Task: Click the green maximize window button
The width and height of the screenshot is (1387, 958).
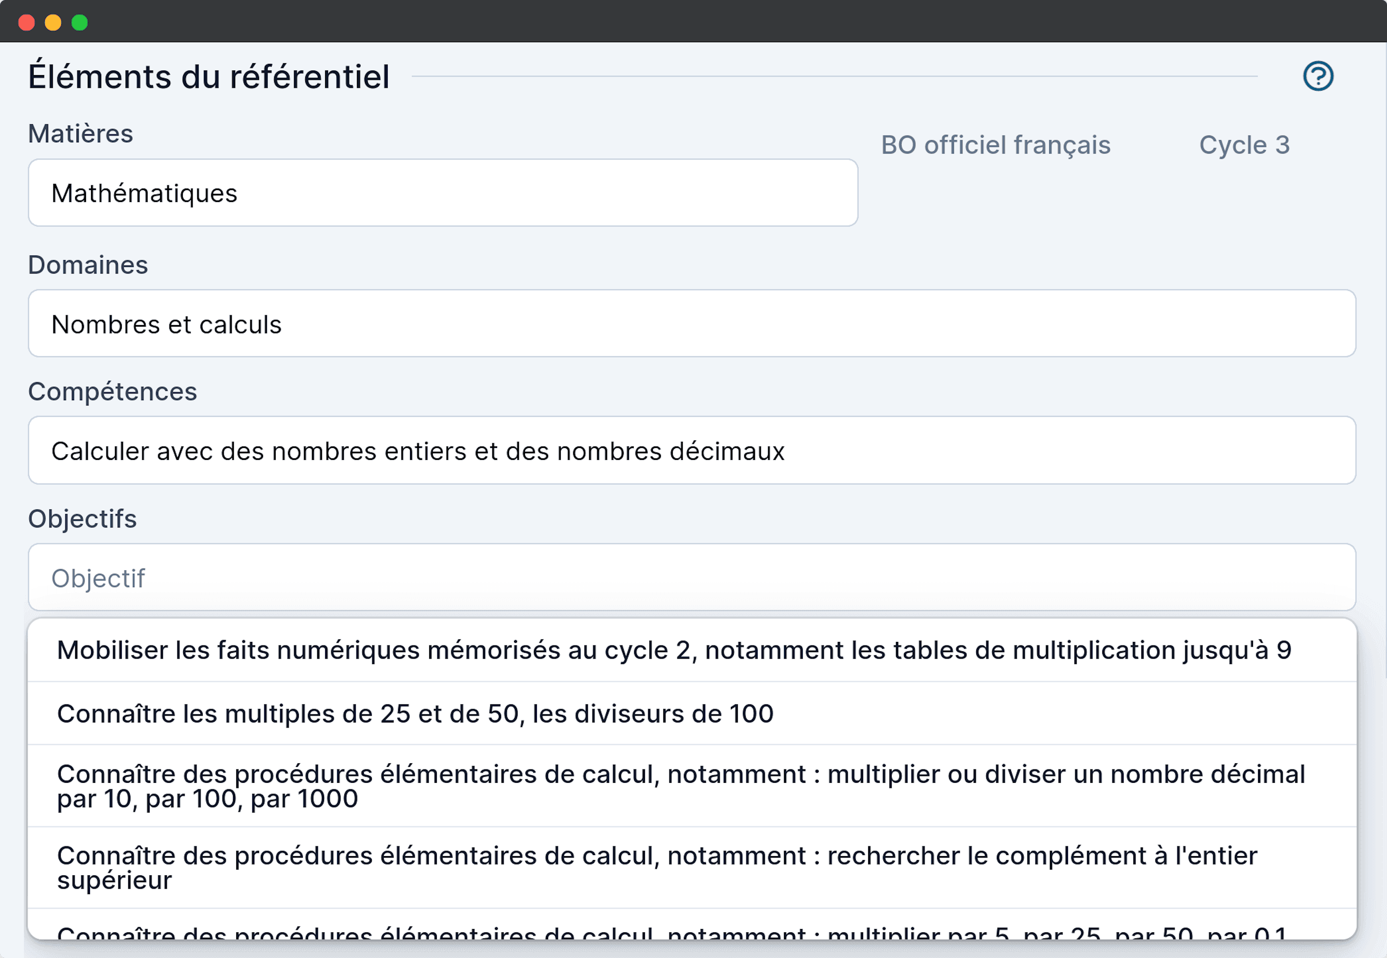Action: point(79,22)
